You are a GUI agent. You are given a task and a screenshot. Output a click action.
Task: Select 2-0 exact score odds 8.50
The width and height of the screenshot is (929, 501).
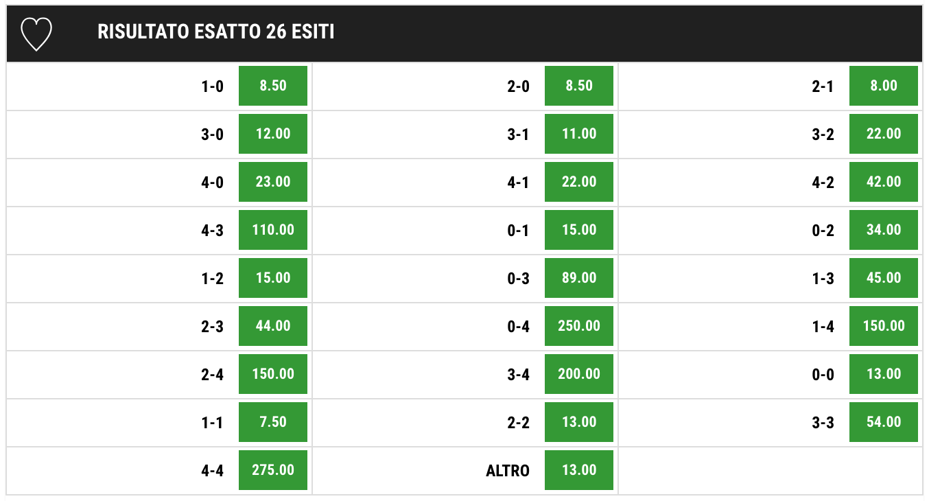click(x=579, y=86)
